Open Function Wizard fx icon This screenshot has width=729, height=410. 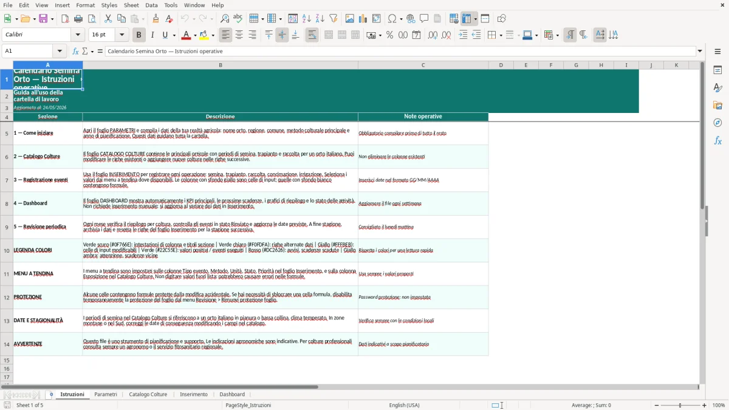pos(75,51)
